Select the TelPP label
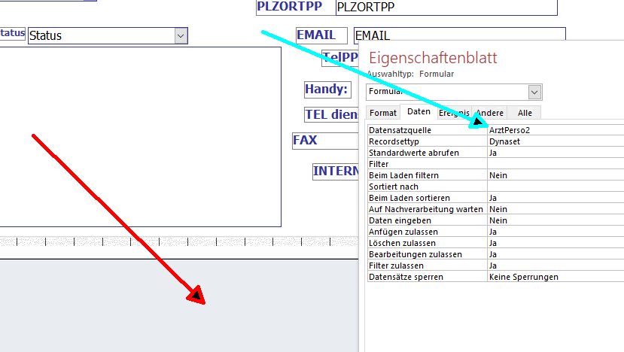The image size is (624, 352). pyautogui.click(x=340, y=58)
